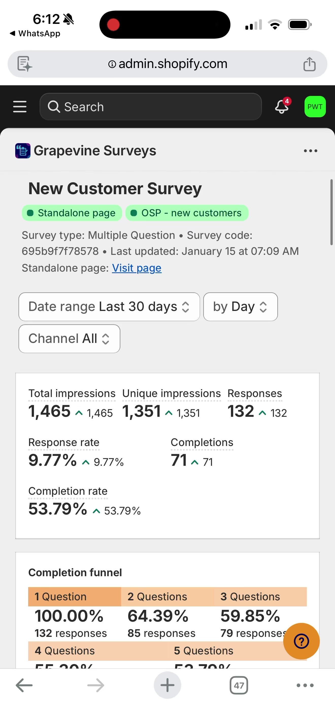Screen dimensions: 335x728
Task: Change the by Day grouping dropdown
Action: pos(240,307)
